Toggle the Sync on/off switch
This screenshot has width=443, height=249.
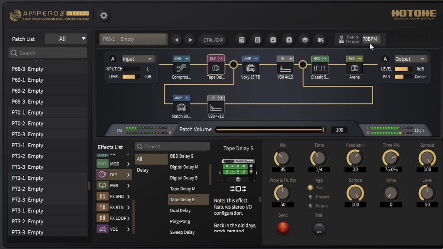click(x=283, y=228)
